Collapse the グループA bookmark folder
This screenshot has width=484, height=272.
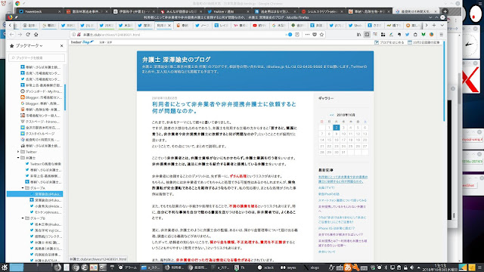coord(23,188)
